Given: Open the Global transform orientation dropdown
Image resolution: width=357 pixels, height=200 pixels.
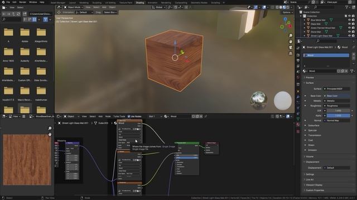Looking at the screenshot, I should pos(158,7).
